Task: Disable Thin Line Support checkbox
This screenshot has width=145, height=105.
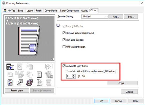Action: coord(64,40)
